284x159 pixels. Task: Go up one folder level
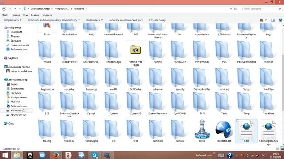click(x=20, y=9)
